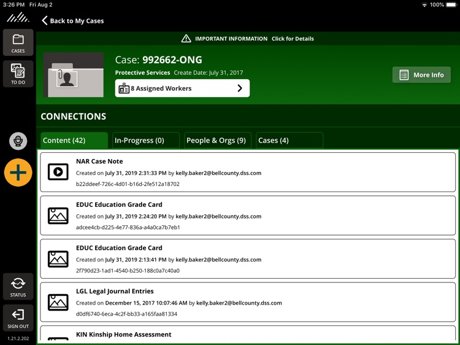Click the list icon inside More Info
This screenshot has width=460, height=345.
pyautogui.click(x=404, y=75)
